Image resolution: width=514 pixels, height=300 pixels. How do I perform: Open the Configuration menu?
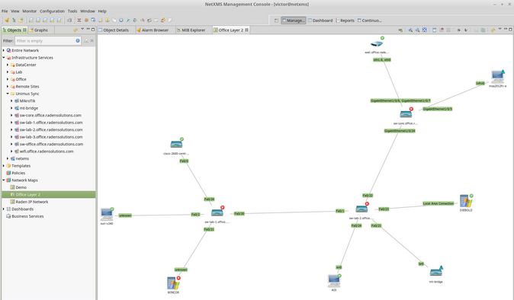click(52, 11)
